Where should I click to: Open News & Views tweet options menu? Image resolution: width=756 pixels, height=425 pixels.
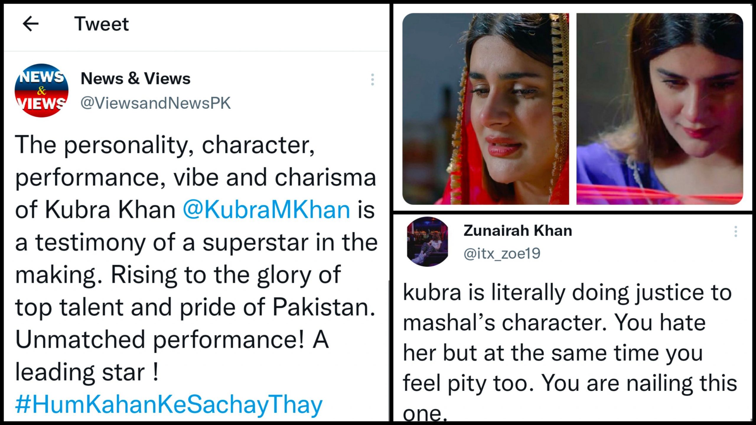point(372,79)
